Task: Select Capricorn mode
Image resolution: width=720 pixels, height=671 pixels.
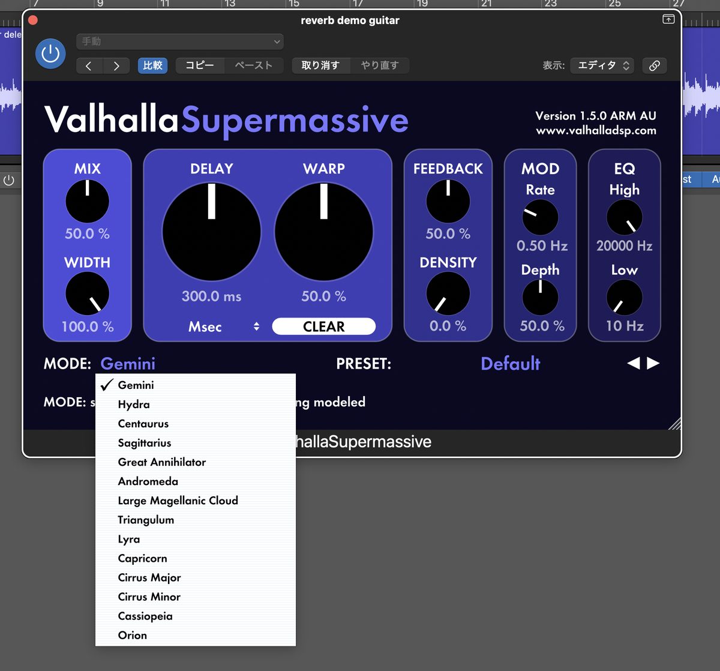Action: (196, 558)
